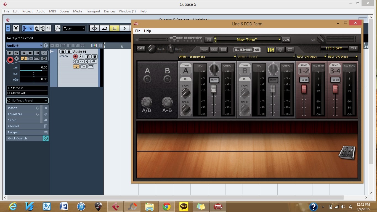Open POD Farm Help menu
Image resolution: width=377 pixels, height=212 pixels.
click(147, 31)
